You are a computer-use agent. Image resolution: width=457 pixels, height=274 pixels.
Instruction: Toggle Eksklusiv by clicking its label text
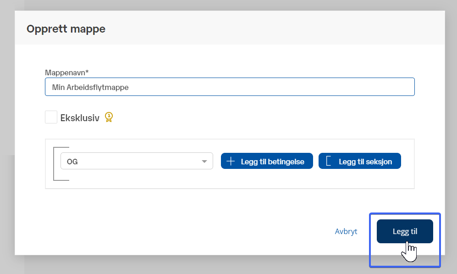pyautogui.click(x=80, y=118)
